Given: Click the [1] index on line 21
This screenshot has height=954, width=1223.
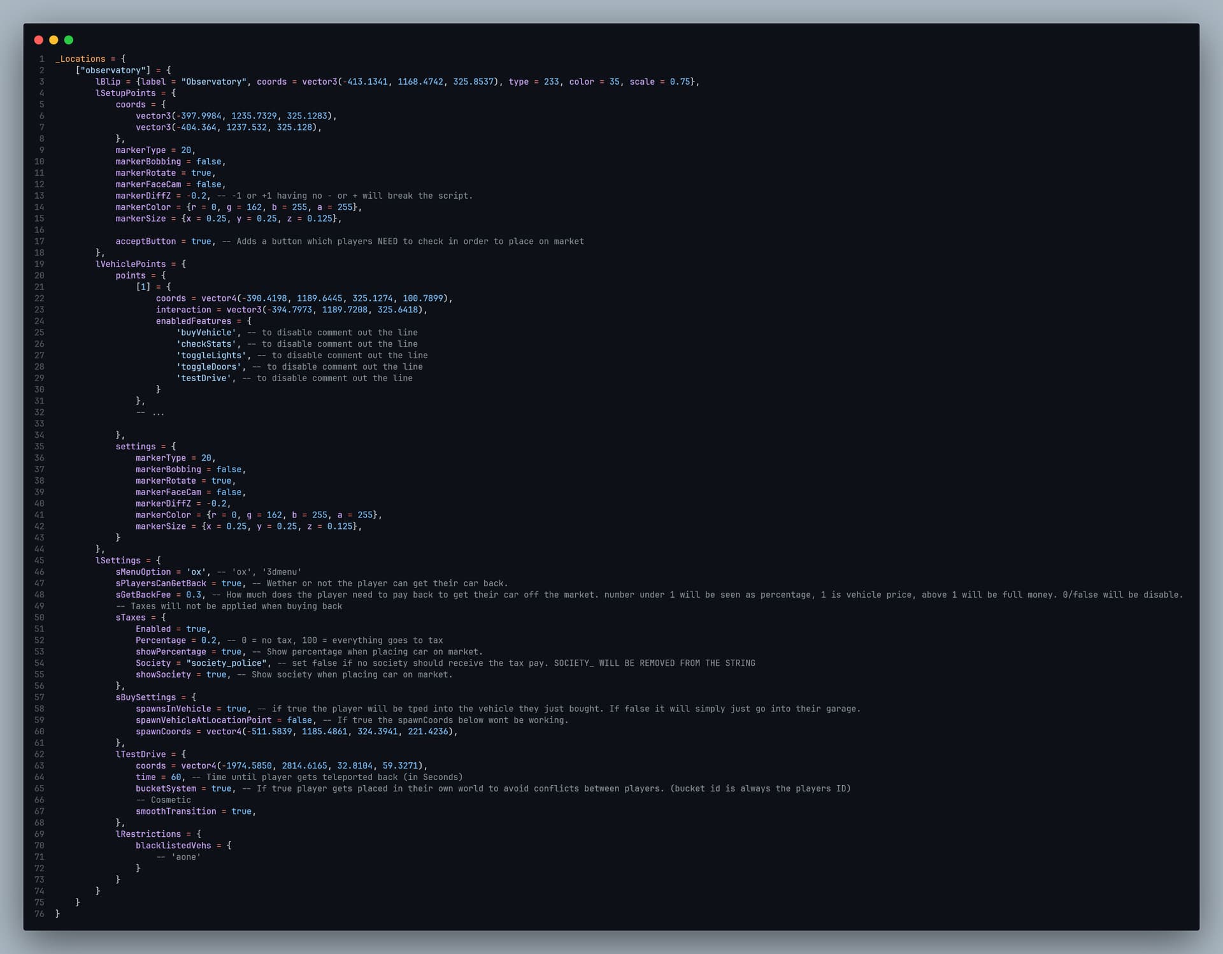Looking at the screenshot, I should (x=143, y=287).
